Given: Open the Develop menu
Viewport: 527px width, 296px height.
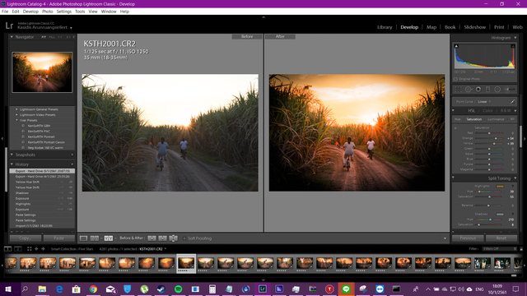Looking at the screenshot, I should tap(30, 12).
